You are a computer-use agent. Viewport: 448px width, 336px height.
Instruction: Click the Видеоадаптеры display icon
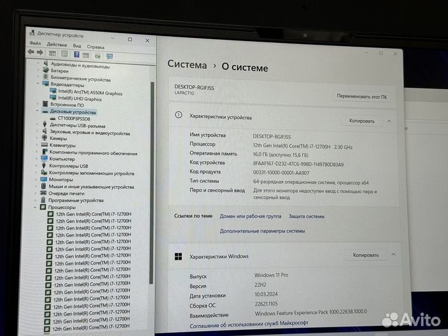45,83
